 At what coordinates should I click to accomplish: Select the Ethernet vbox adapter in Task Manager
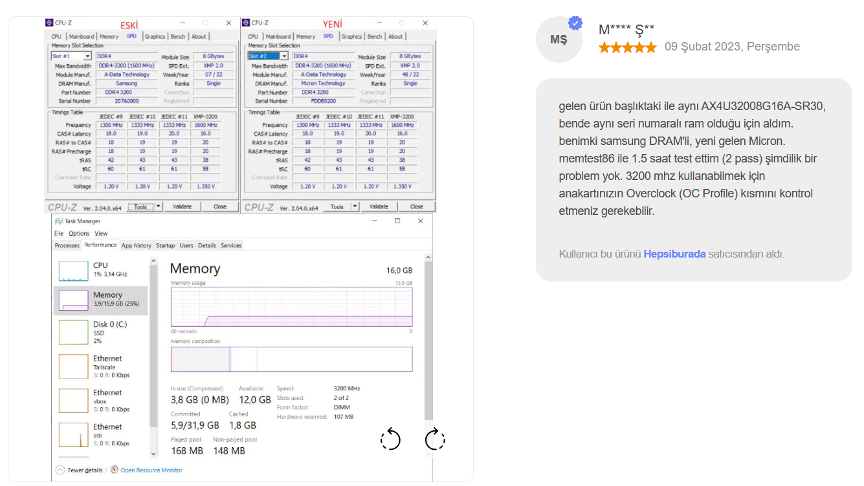point(101,401)
